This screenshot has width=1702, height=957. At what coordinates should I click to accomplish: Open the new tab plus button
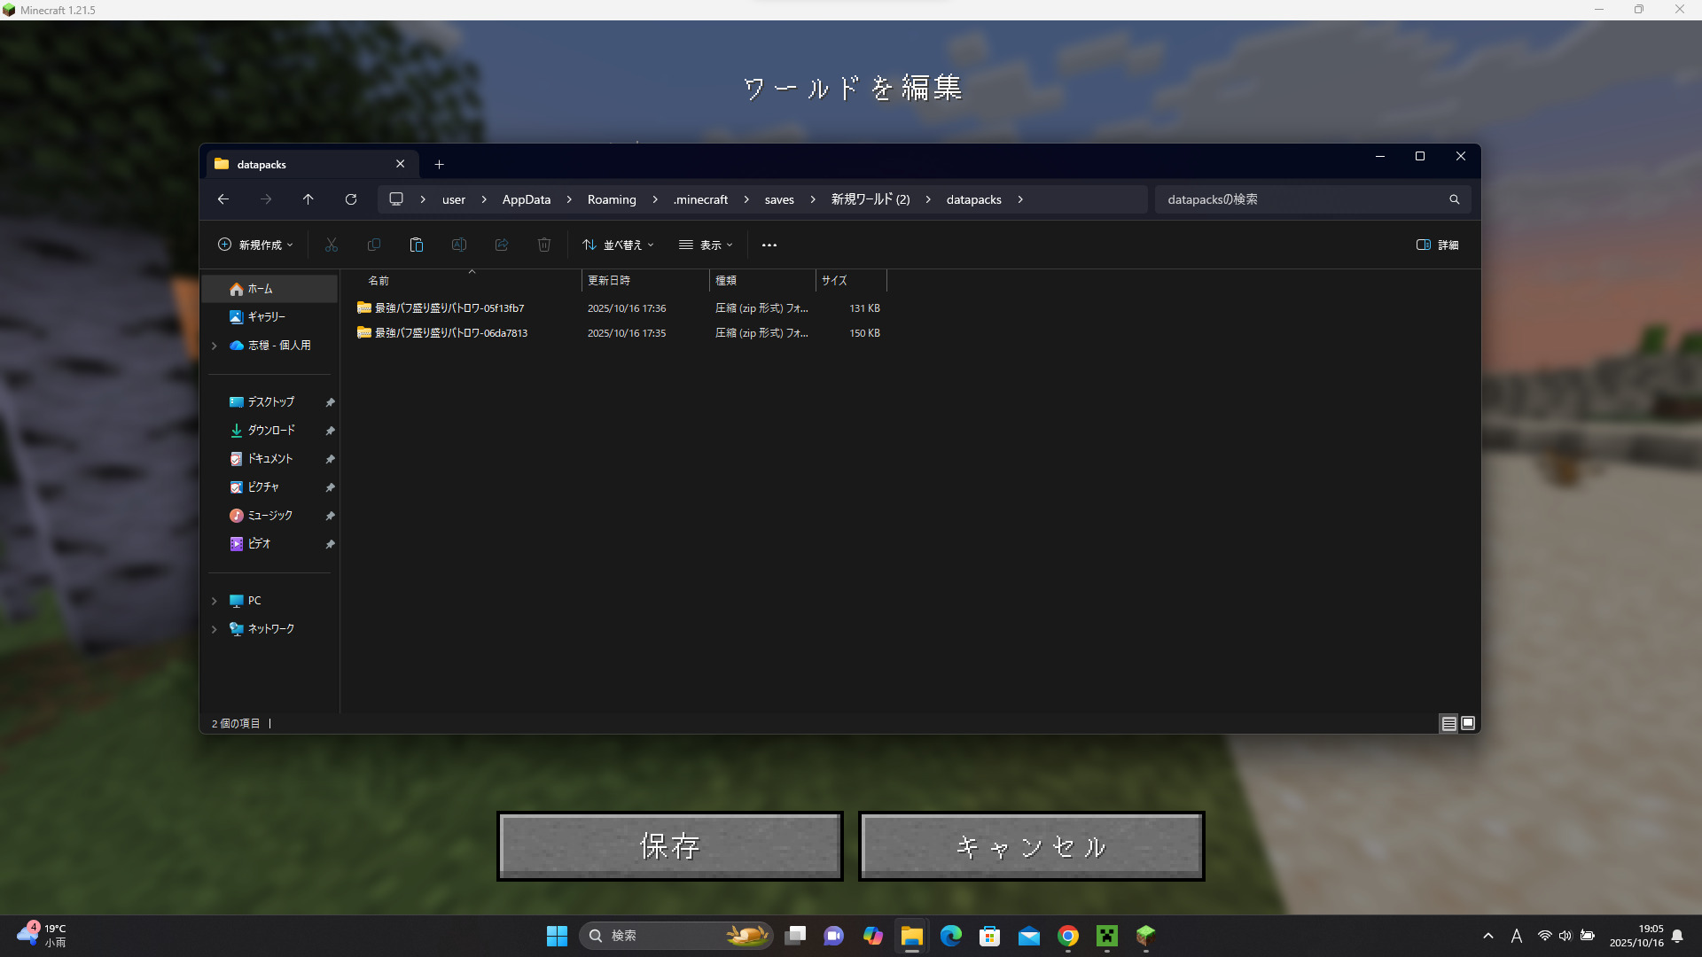click(x=439, y=164)
